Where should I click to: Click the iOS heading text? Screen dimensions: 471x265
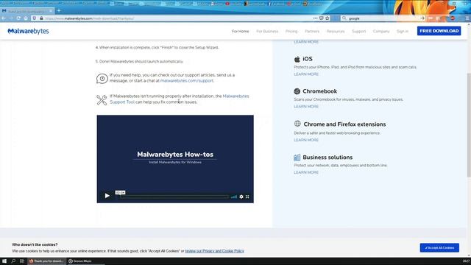pyautogui.click(x=308, y=59)
